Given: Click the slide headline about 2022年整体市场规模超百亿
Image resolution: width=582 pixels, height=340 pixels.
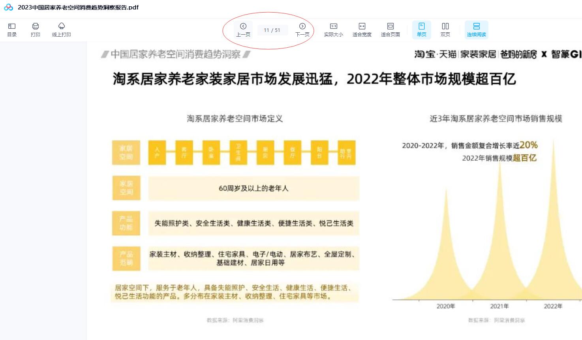Looking at the screenshot, I should point(314,79).
